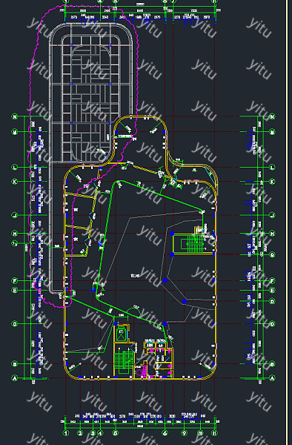Click axis bubble 9 in the bottom row
Image resolution: width=292 pixels, height=445 pixels.
click(185, 433)
